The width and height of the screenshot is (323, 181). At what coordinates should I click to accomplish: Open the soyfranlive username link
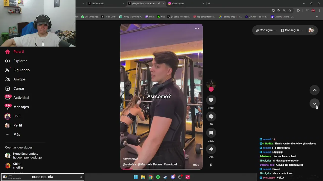click(x=130, y=159)
